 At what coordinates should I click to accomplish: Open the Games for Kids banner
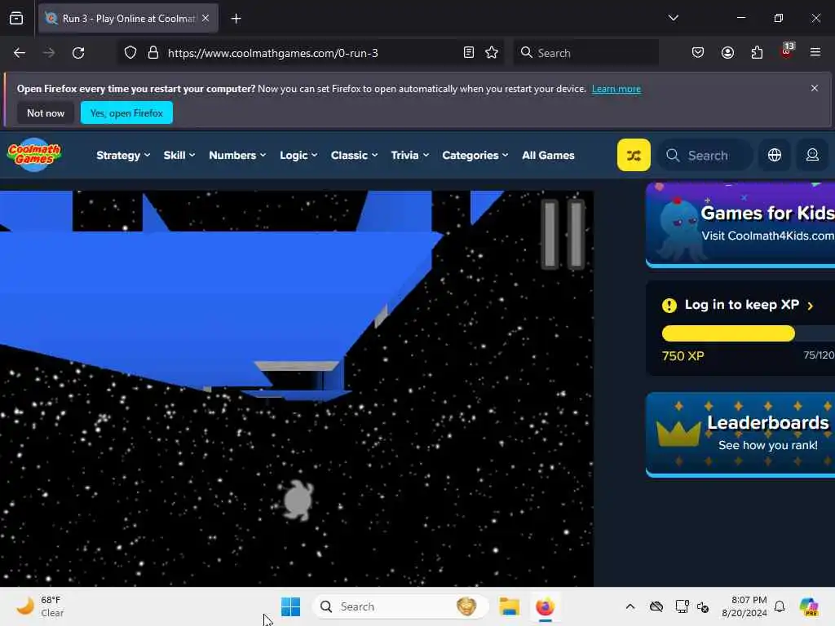(740, 225)
